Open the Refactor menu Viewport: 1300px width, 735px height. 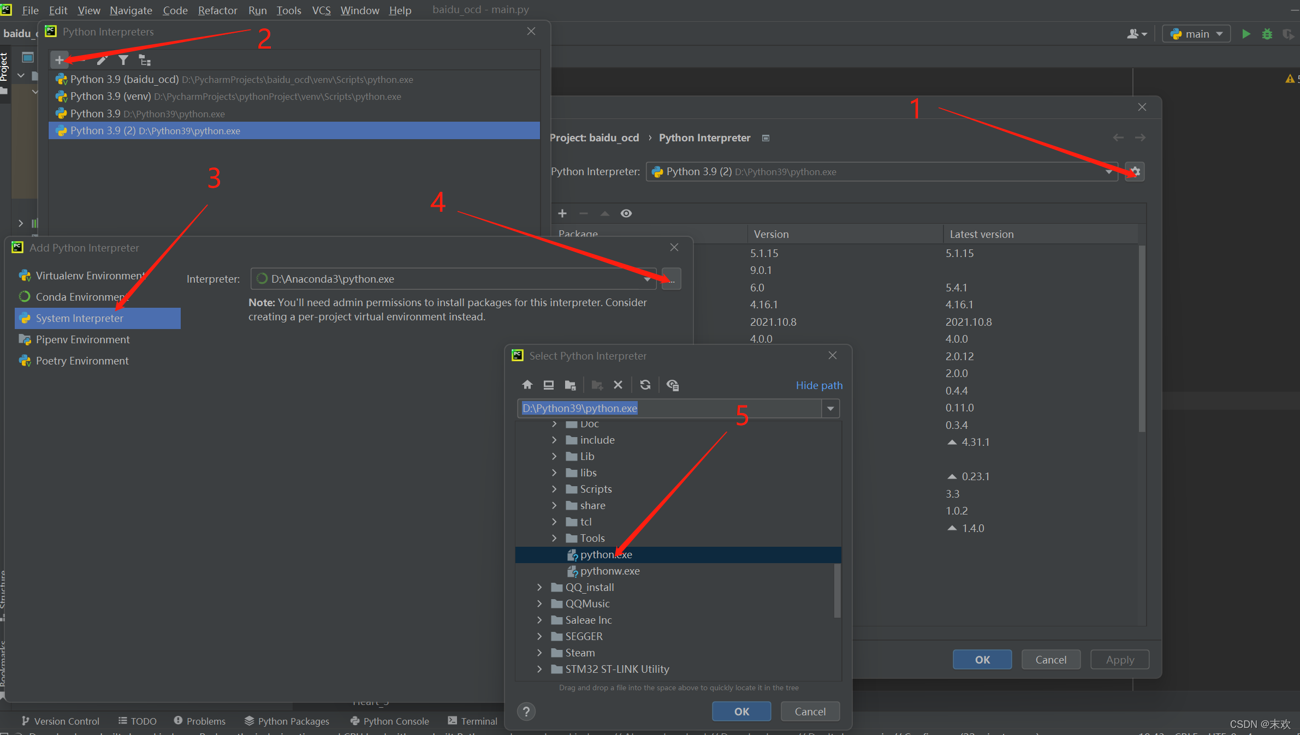pos(217,10)
